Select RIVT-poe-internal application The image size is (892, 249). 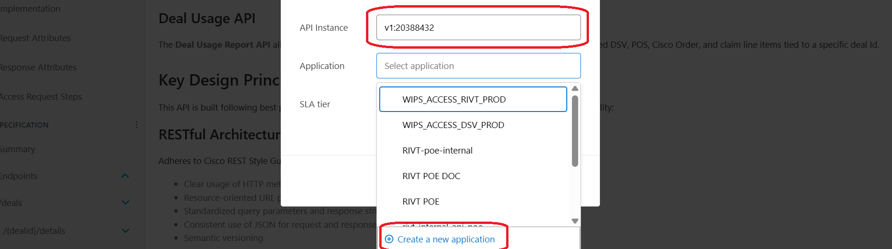coord(473,150)
